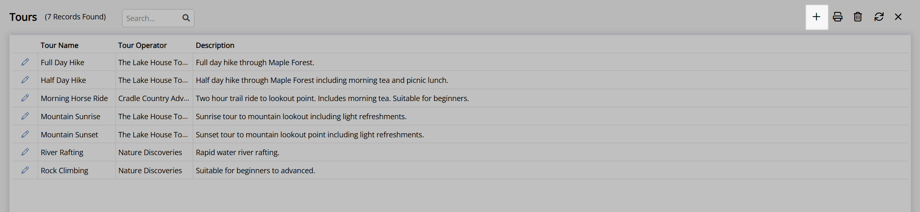
Task: Select Cradle Country Adv... operator cell
Action: click(154, 98)
